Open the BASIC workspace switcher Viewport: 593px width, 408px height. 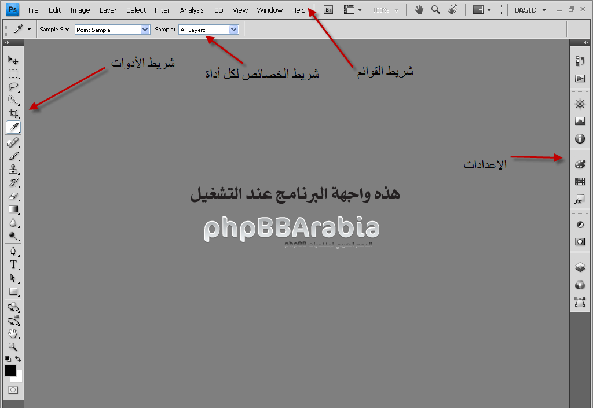pyautogui.click(x=530, y=10)
